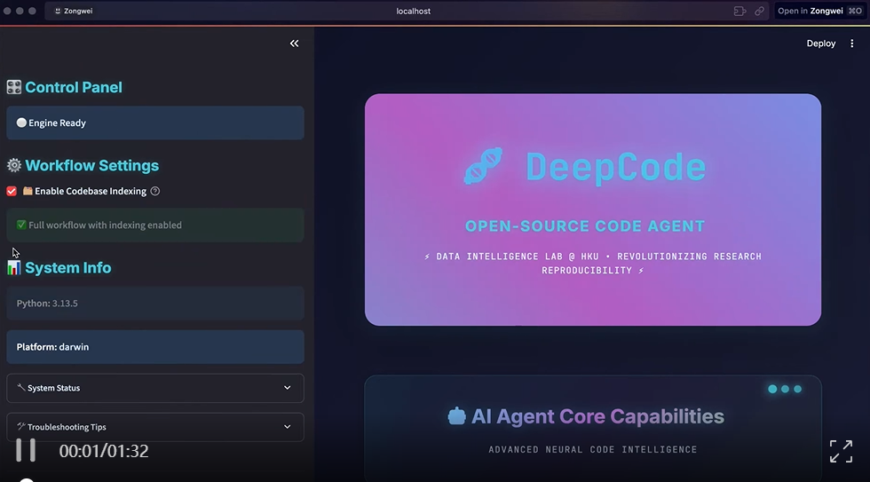Click the Deploy button

pos(820,43)
